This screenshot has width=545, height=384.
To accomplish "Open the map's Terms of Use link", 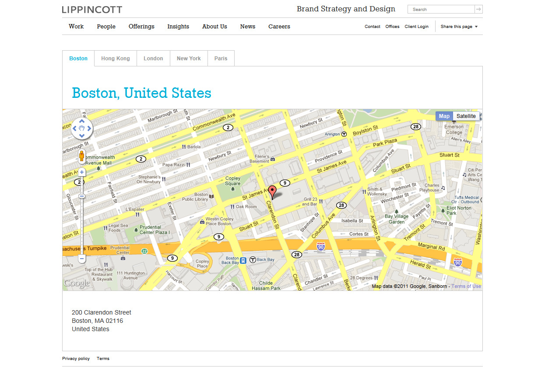I will click(x=466, y=287).
